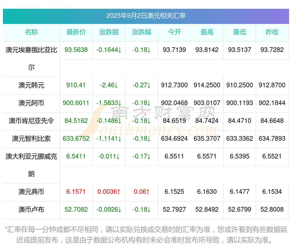Click latest price 93.5638
This screenshot has width=292, height=249.
pos(76,50)
